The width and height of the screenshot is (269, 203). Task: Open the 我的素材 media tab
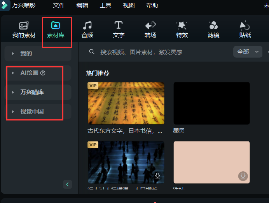click(x=24, y=29)
